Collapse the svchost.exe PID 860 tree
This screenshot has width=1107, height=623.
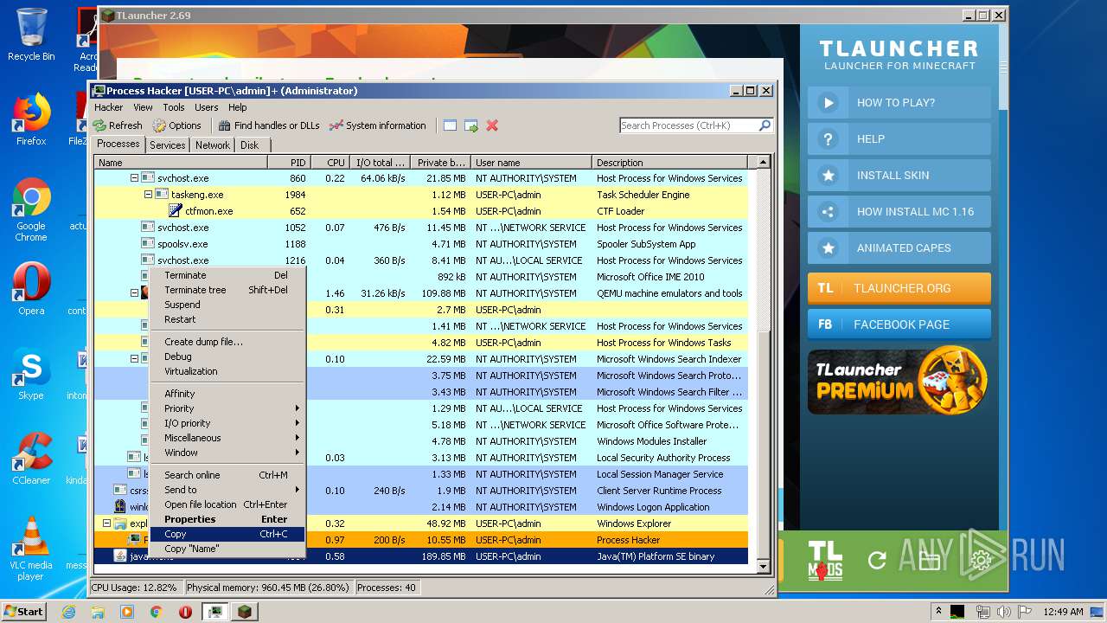point(134,178)
